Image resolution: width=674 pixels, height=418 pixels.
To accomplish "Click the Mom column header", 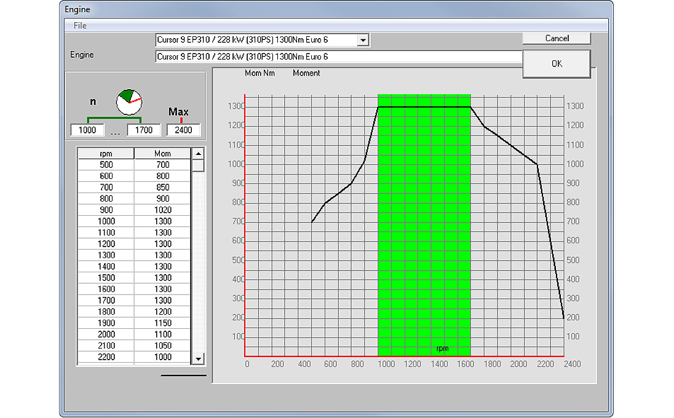I will (162, 153).
